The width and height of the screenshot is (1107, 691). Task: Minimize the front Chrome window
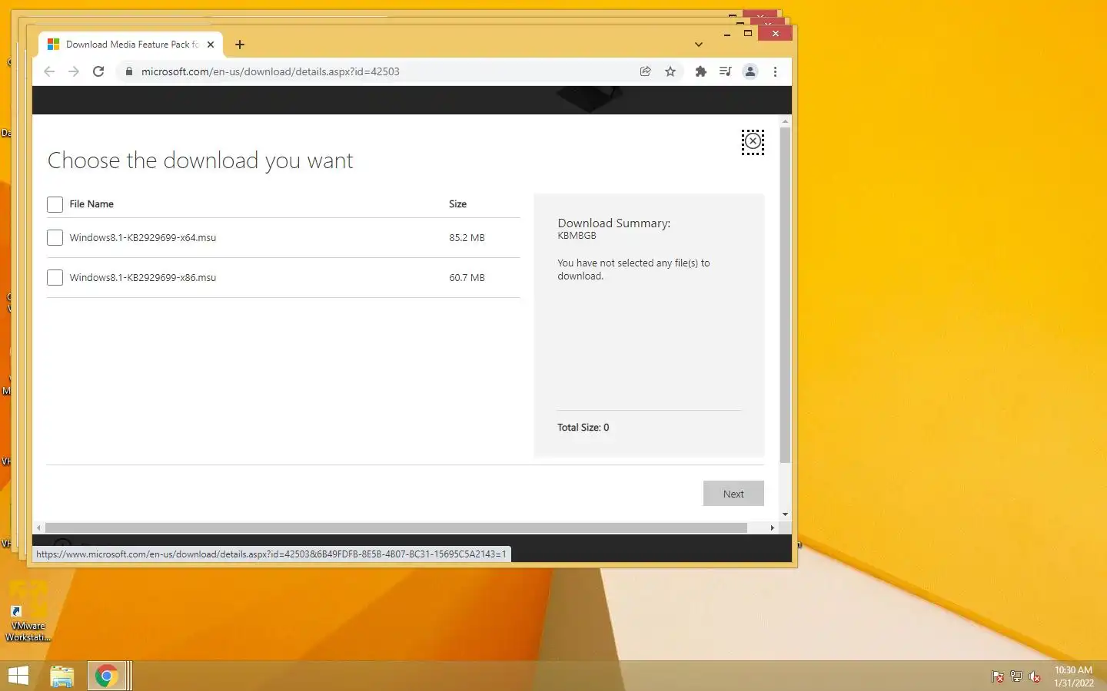[727, 34]
